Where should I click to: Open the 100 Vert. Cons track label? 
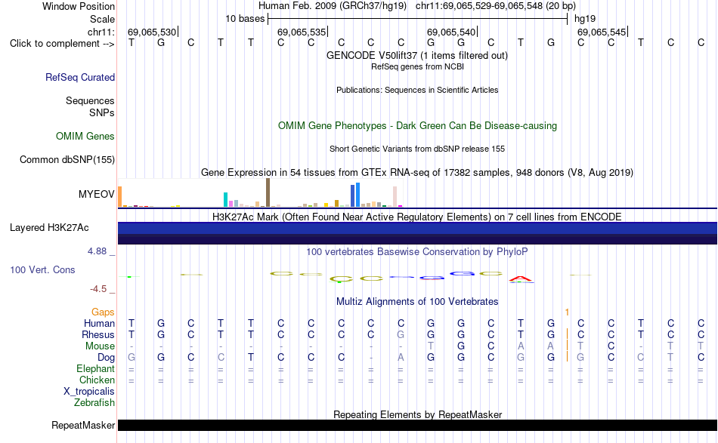click(42, 269)
